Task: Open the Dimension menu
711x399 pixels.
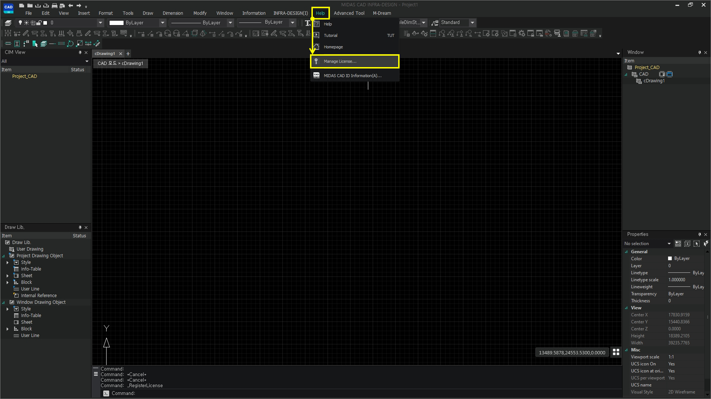Action: point(173,13)
